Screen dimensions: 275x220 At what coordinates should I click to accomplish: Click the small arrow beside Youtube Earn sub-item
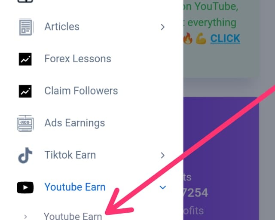tap(26, 217)
